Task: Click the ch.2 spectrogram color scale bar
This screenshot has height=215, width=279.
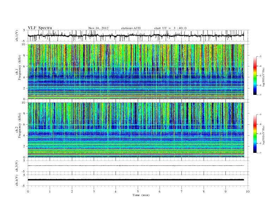Action: tap(255, 134)
